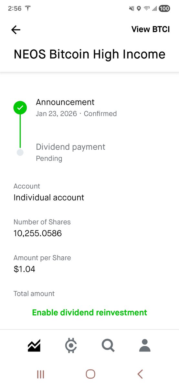The width and height of the screenshot is (179, 388).
Task: Tap the battery indicator in status bar
Action: [164, 9]
